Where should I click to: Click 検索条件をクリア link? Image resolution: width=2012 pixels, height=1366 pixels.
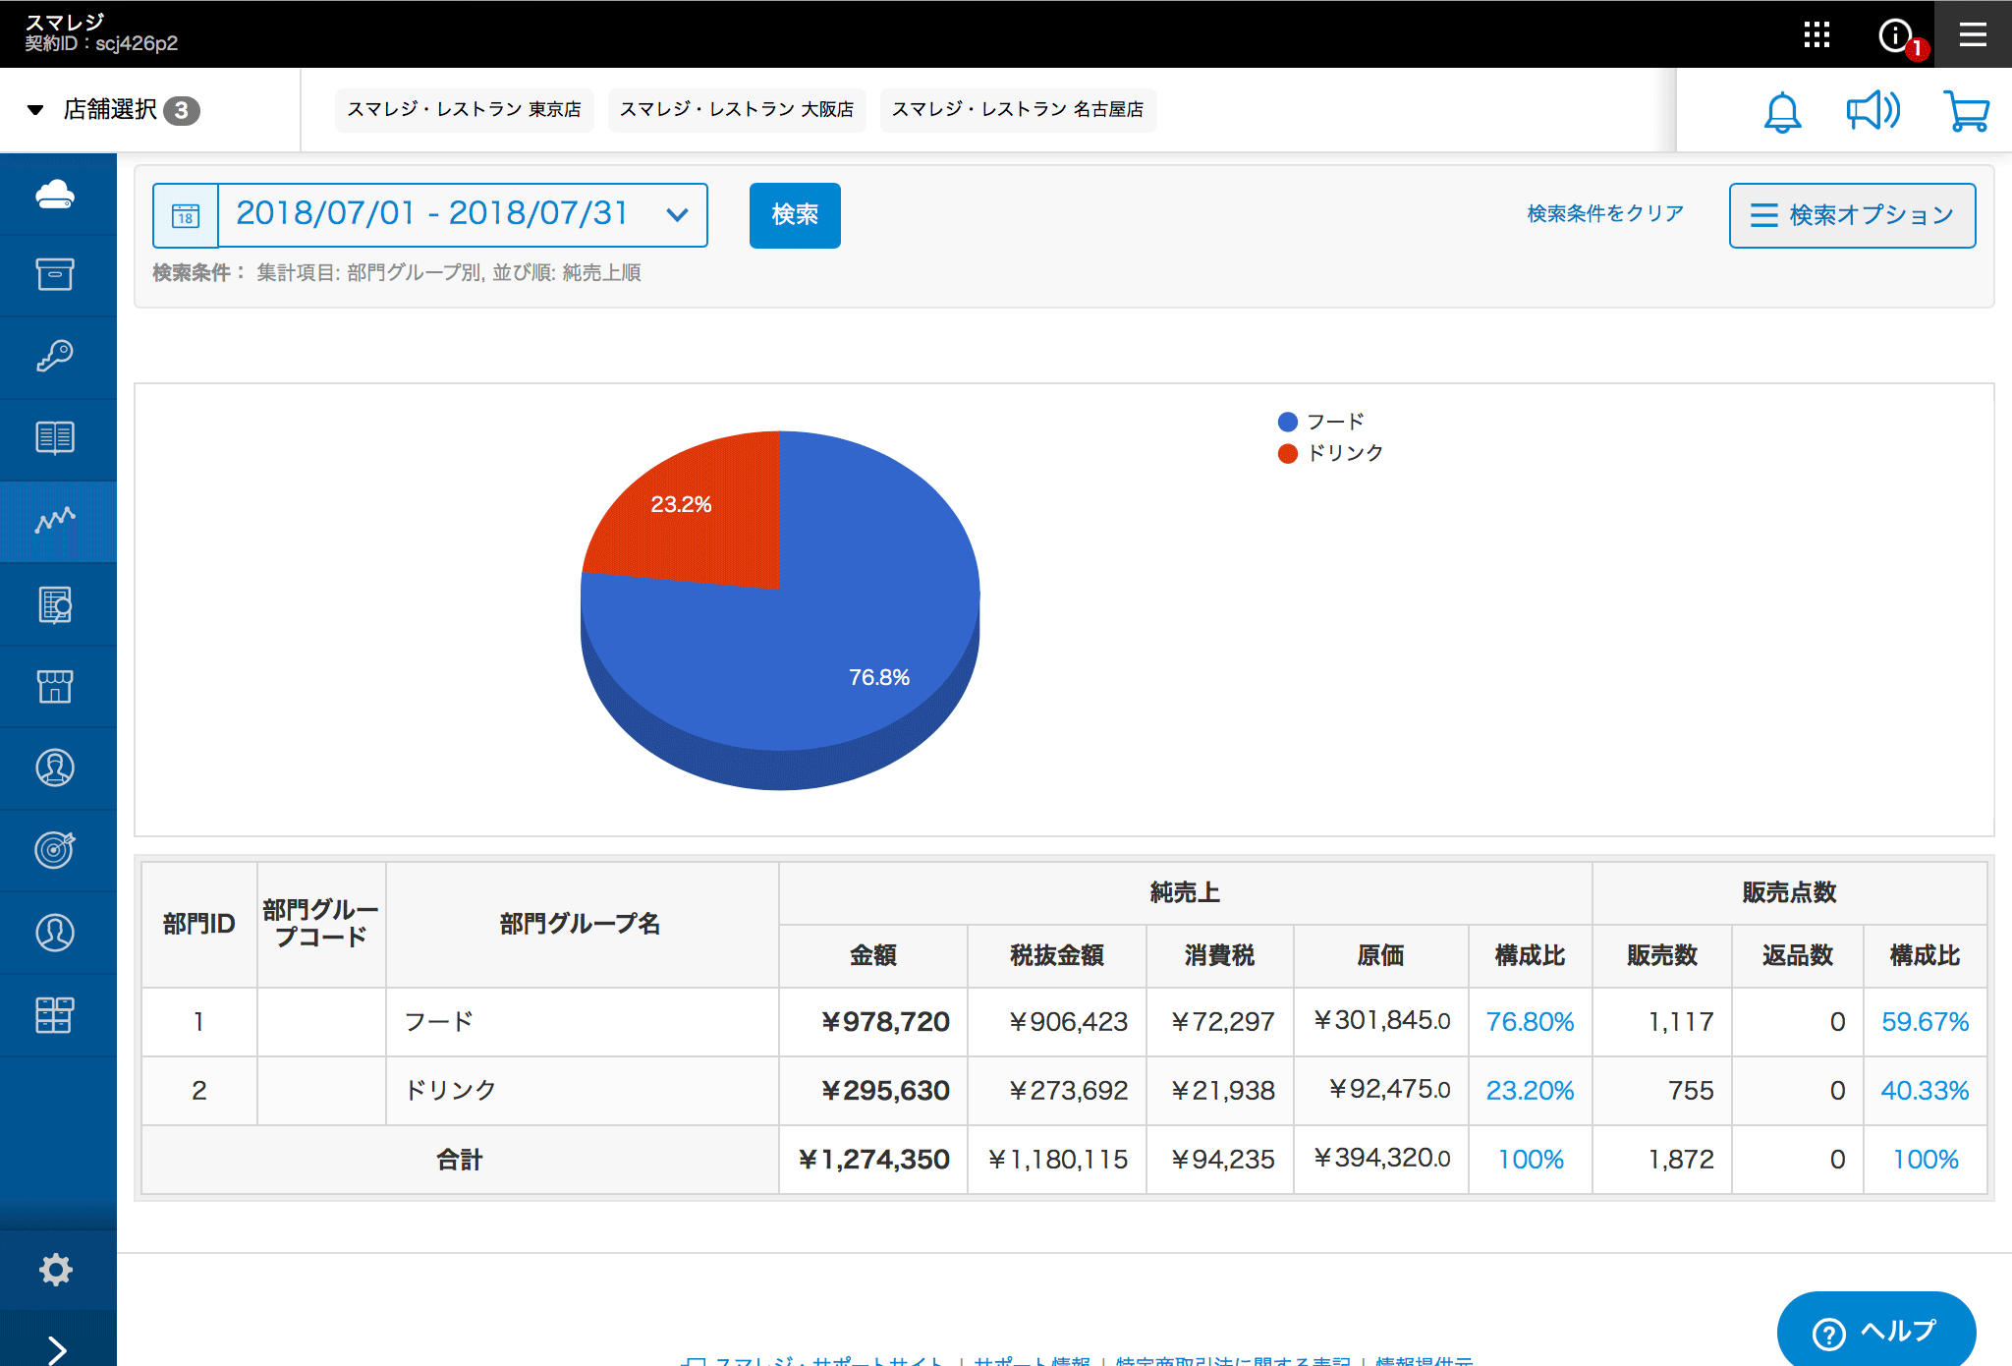pyautogui.click(x=1605, y=213)
